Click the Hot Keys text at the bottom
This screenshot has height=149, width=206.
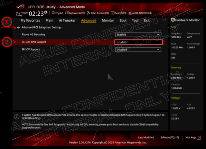[x=191, y=137]
